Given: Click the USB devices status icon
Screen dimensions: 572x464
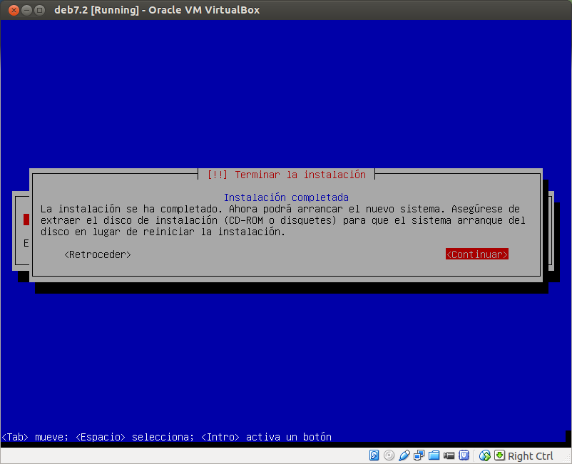Looking at the screenshot, I should point(403,455).
